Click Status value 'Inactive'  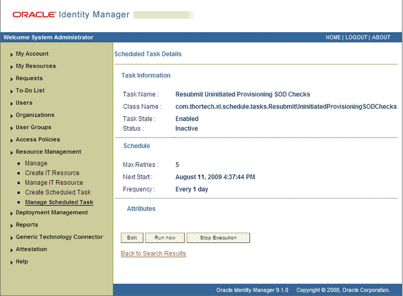coord(186,129)
